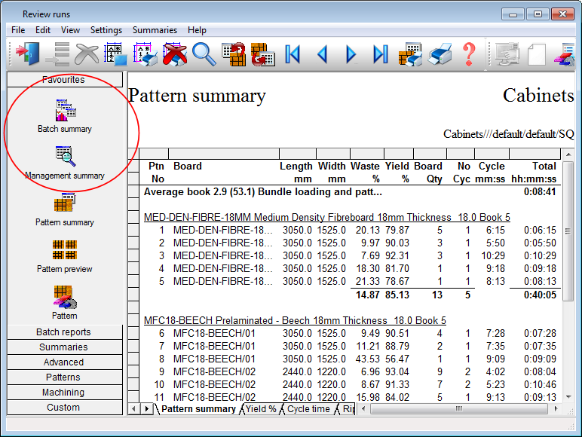This screenshot has height=437, width=582.
Task: Open Pattern preview sidebar icon
Action: 65,256
